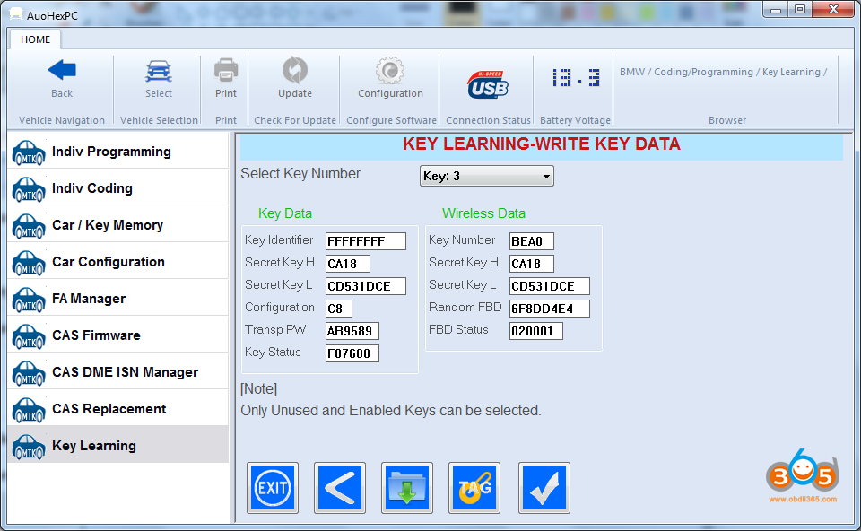Click the AuoHexPC title bar app icon

[x=16, y=14]
